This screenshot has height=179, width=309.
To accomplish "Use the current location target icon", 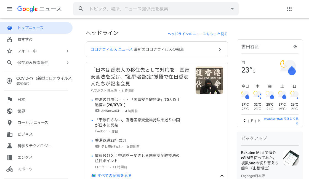I will 295,47.
